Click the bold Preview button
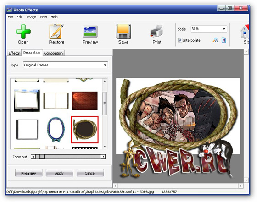The width and height of the screenshot is (257, 202). [x=28, y=173]
